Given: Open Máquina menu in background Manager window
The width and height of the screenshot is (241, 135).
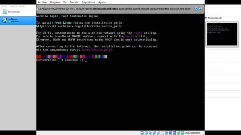Looking at the screenshot, I should (x=13, y=6).
